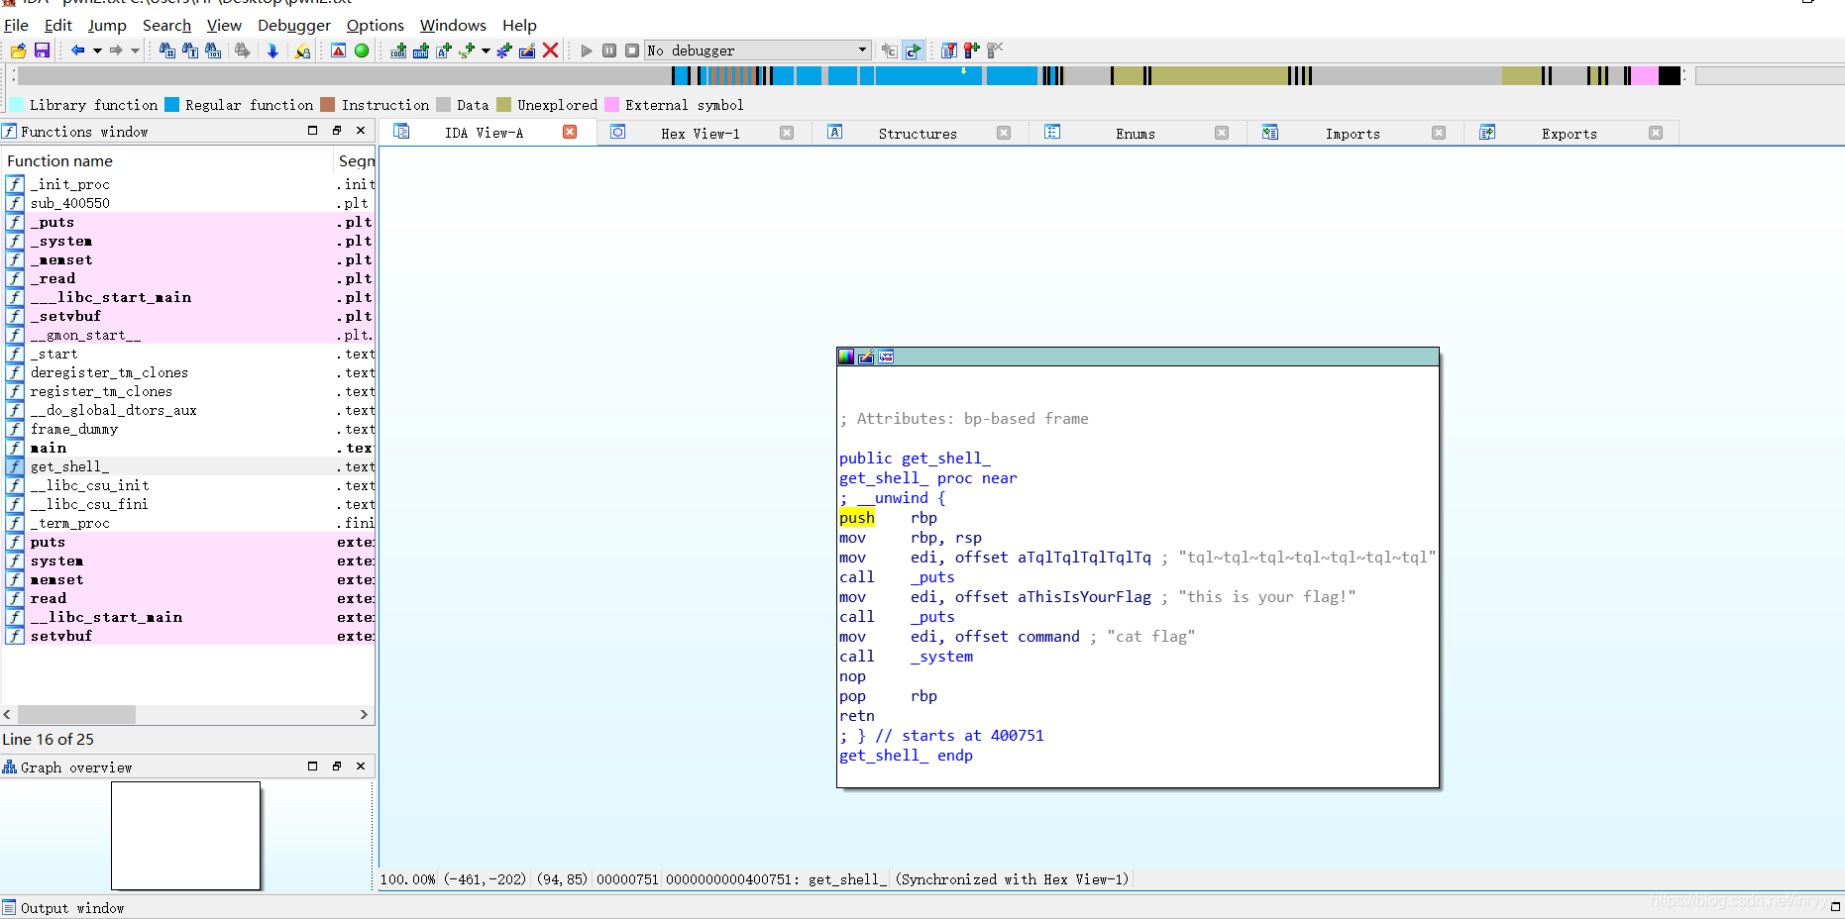Click the aThisIsYourFlag operand
The height and width of the screenshot is (919, 1845).
(1085, 597)
